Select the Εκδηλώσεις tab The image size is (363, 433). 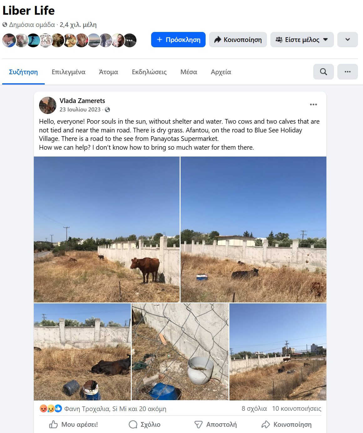149,72
